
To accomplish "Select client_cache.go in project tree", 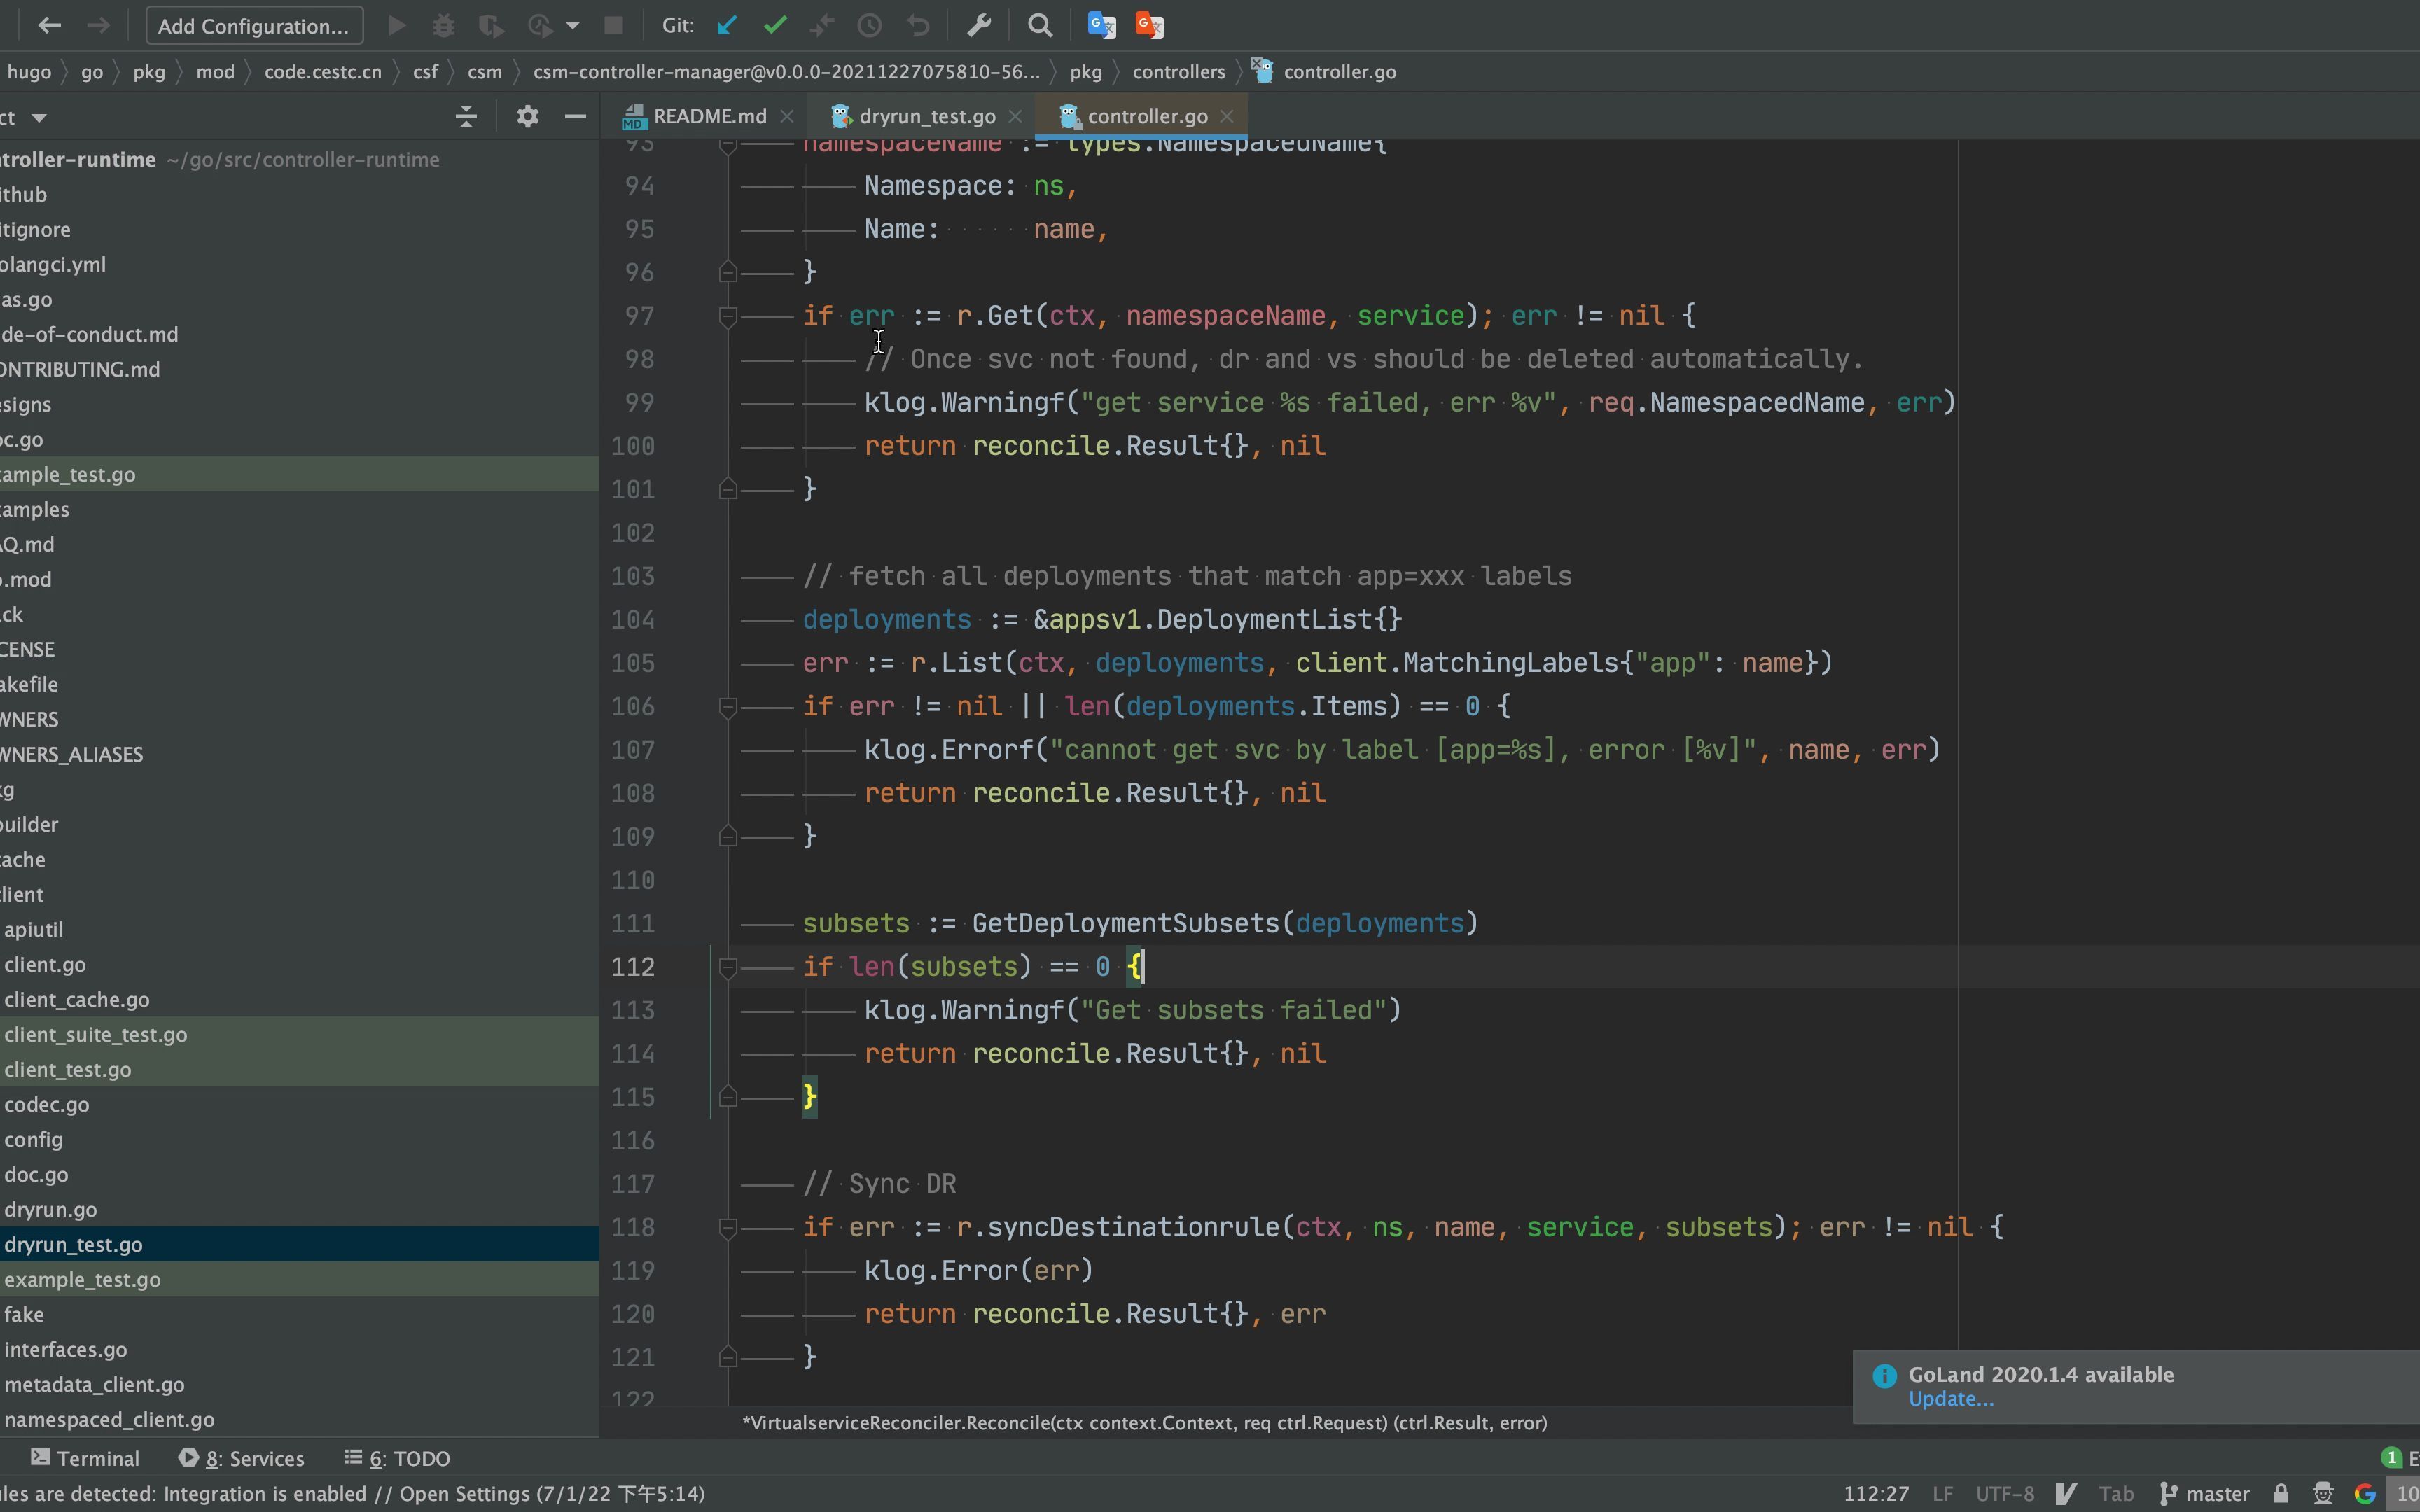I will click(x=77, y=999).
